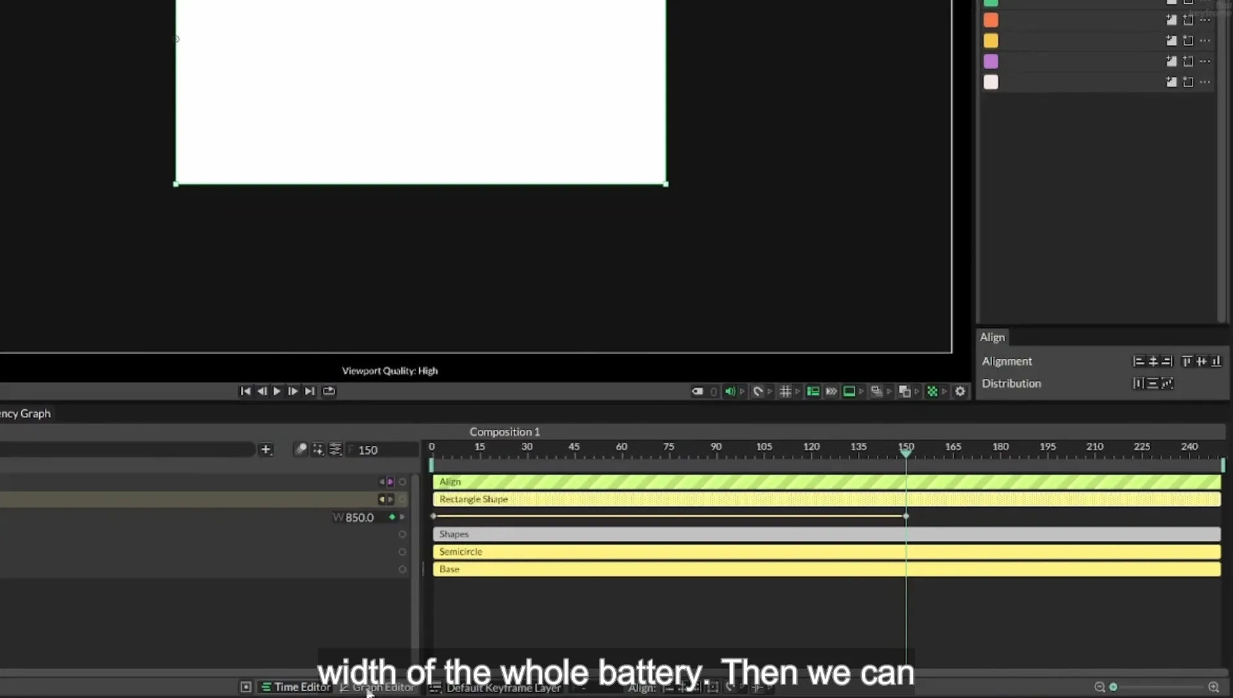Click the orange colour swatch
The width and height of the screenshot is (1233, 698).
tap(991, 21)
